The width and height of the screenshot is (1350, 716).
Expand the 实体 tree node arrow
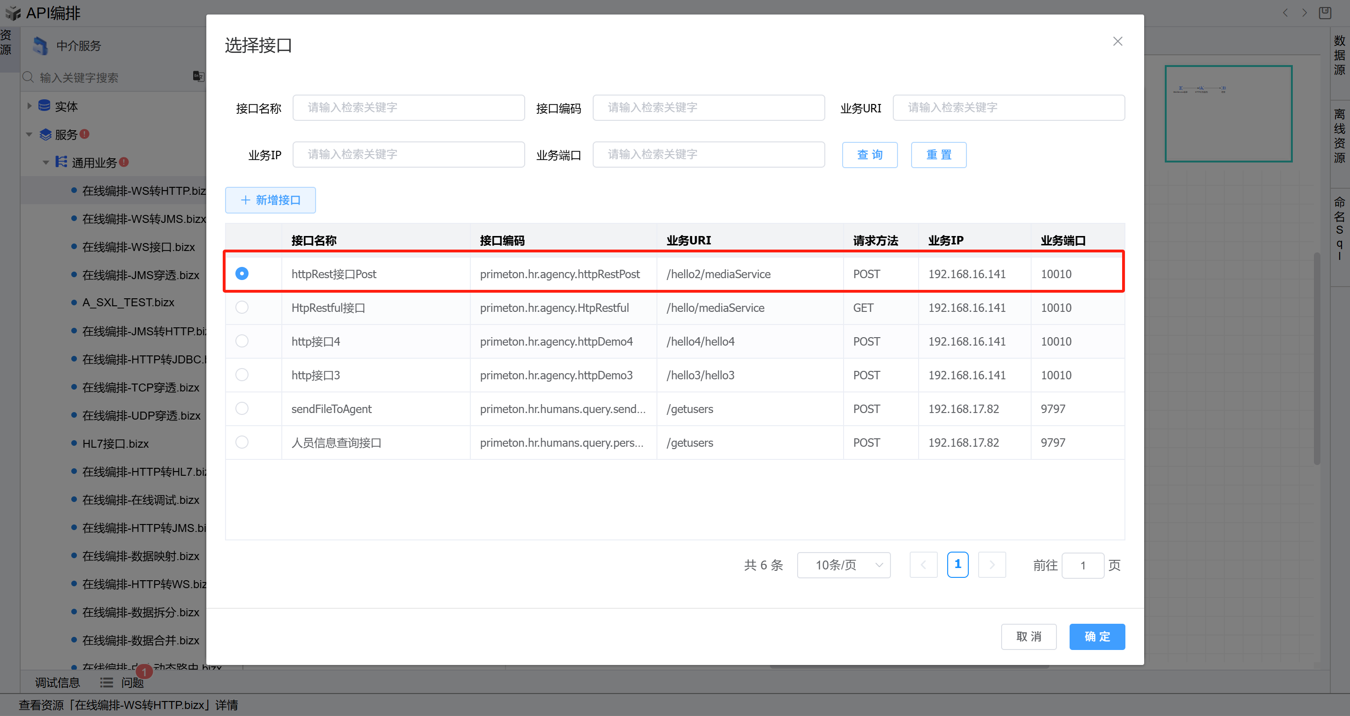click(30, 106)
